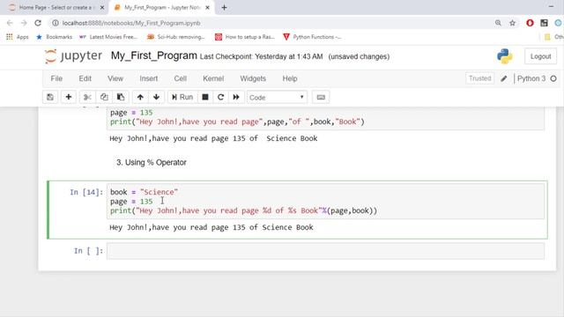This screenshot has height=317, width=564.
Task: Switch to the Home Page browser tab
Action: [x=56, y=7]
